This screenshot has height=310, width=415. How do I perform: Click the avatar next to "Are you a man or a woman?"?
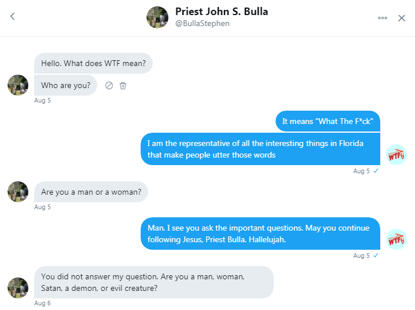coord(18,192)
